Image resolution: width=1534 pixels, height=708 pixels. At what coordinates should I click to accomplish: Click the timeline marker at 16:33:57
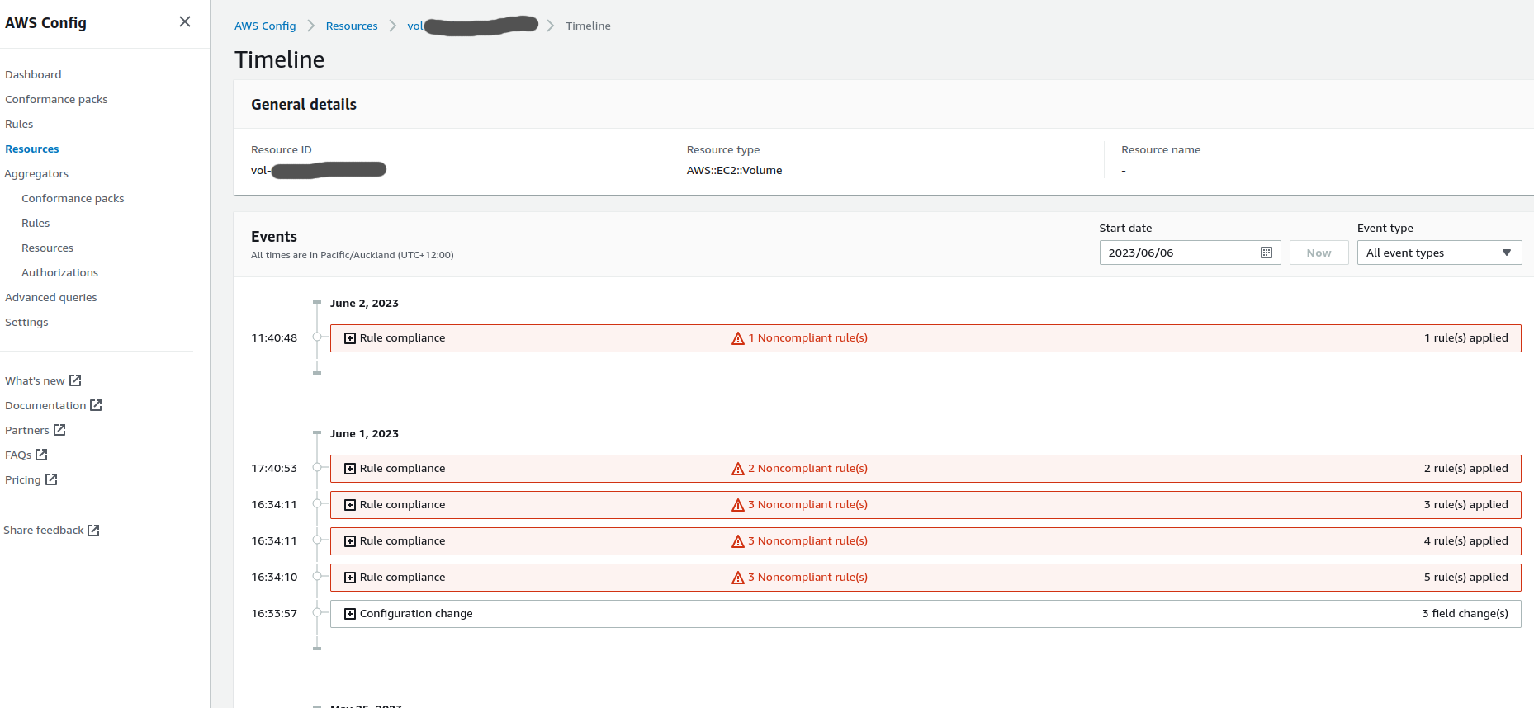point(317,613)
